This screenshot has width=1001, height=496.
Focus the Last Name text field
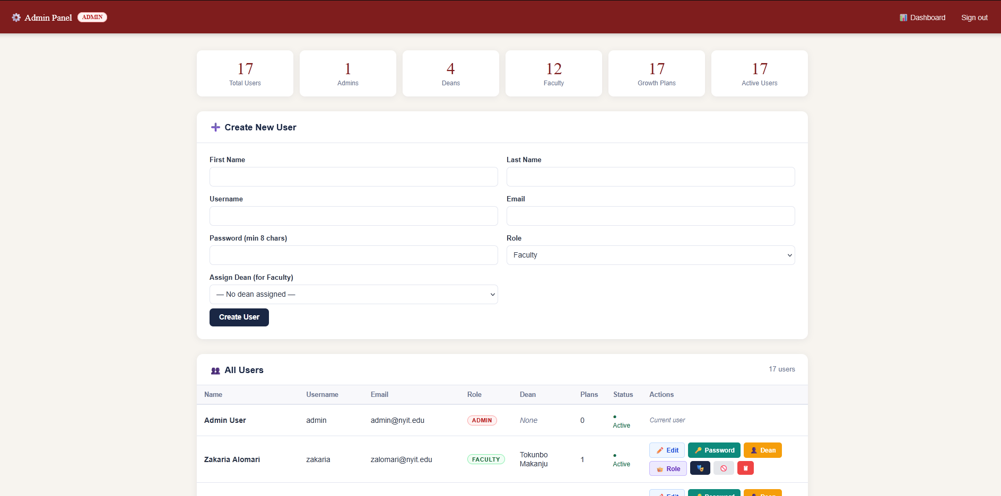[650, 177]
